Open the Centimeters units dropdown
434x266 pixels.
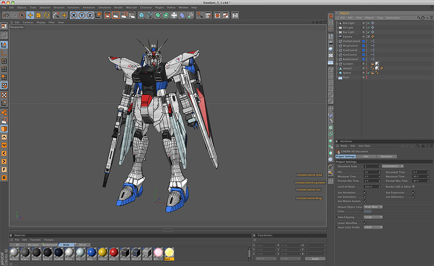pyautogui.click(x=393, y=166)
